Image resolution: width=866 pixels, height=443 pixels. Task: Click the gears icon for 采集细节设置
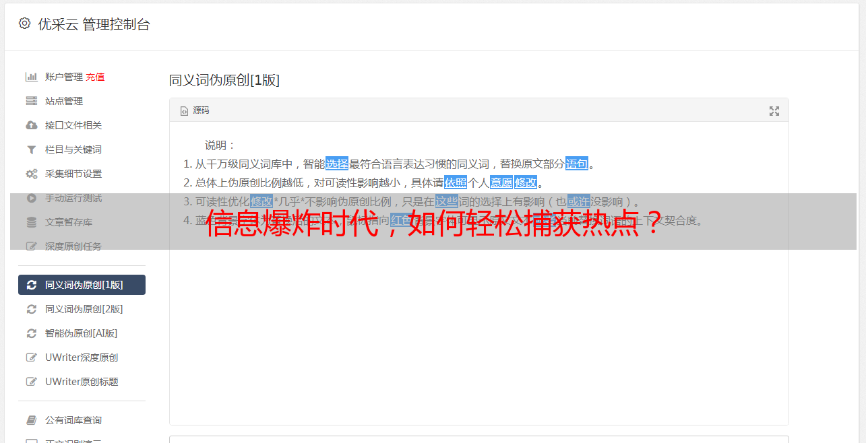tap(31, 174)
